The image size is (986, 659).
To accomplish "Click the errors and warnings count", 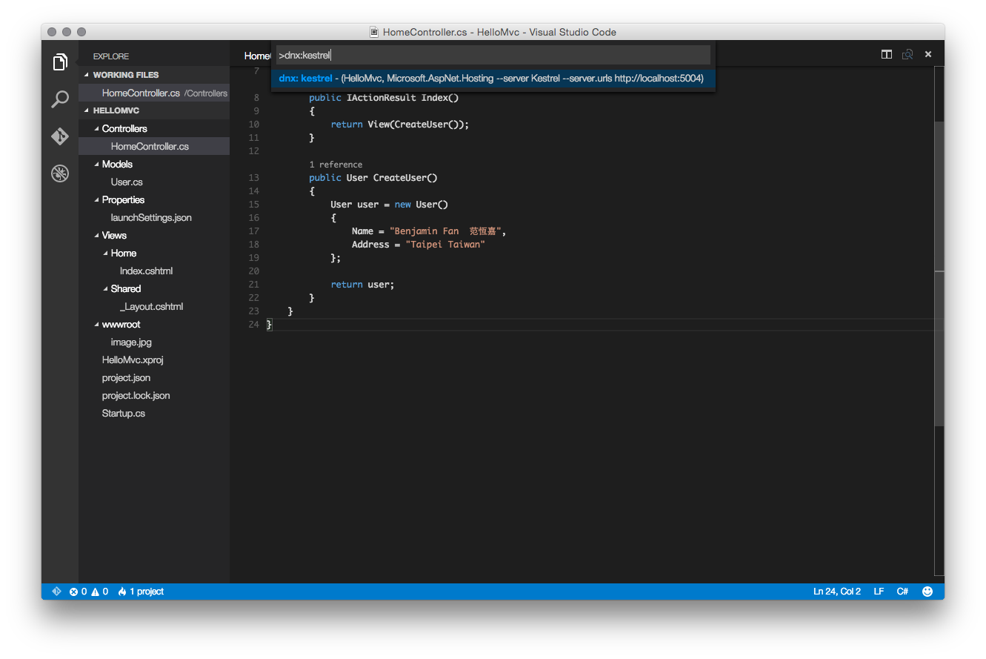I will pos(89,592).
